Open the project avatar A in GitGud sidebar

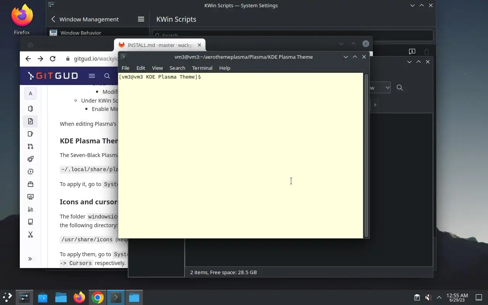tap(30, 93)
